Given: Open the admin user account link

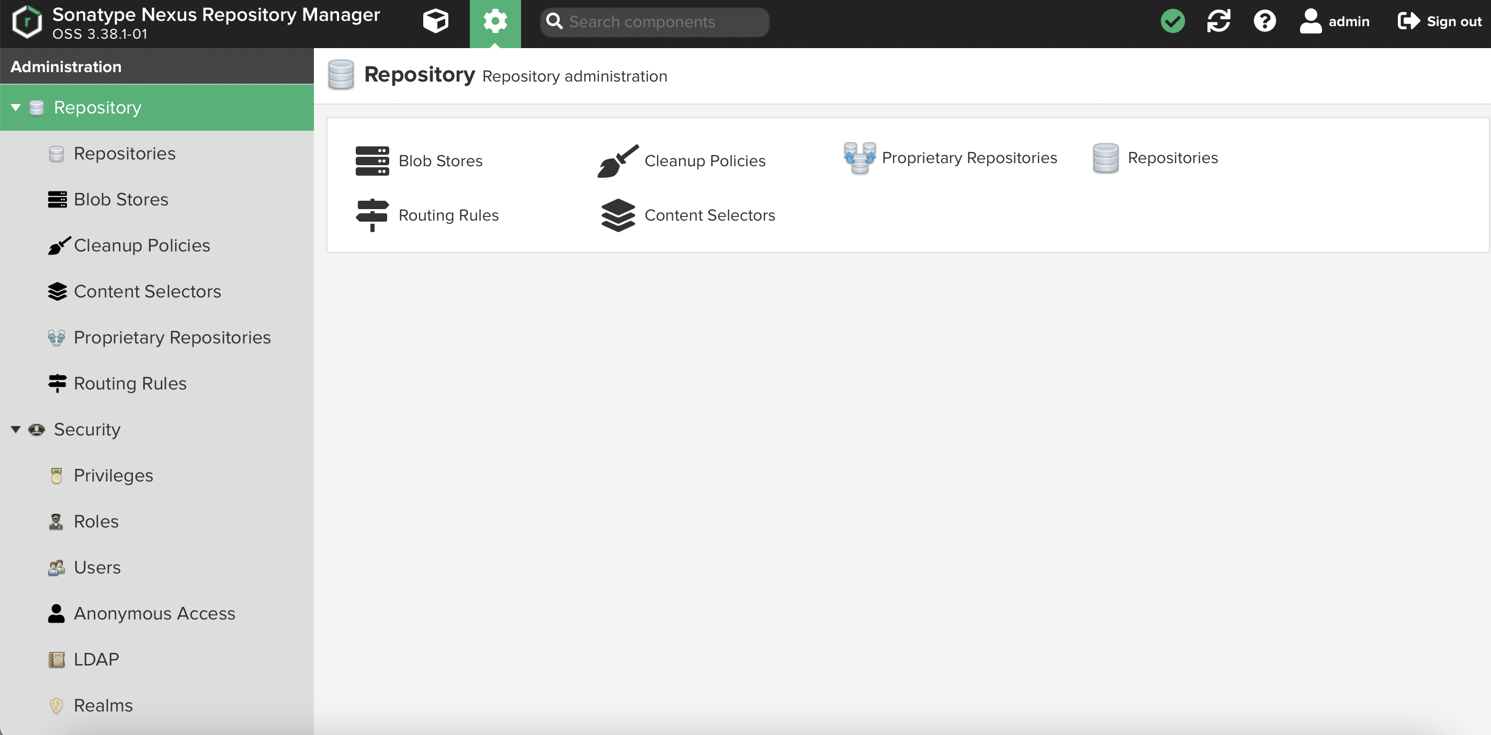Looking at the screenshot, I should (1335, 21).
